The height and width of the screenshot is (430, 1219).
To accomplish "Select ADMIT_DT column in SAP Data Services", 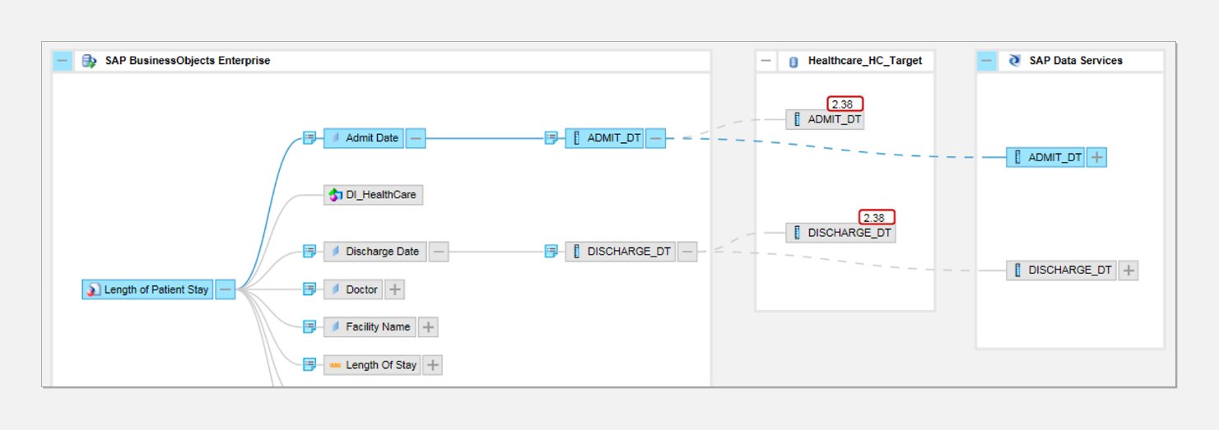I will (x=1045, y=158).
